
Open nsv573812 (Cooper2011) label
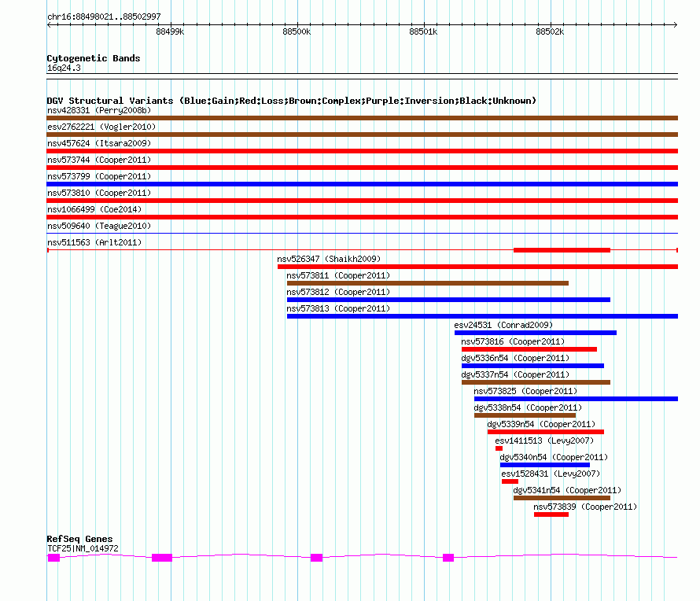coord(338,292)
